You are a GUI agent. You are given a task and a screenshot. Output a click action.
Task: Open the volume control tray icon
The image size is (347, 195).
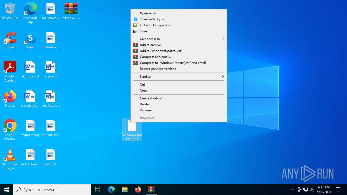[312, 190]
